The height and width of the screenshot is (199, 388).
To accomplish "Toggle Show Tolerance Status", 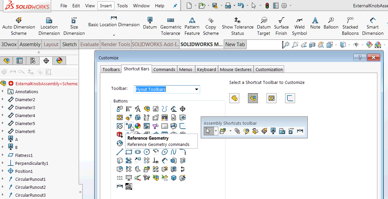I will coord(238,27).
